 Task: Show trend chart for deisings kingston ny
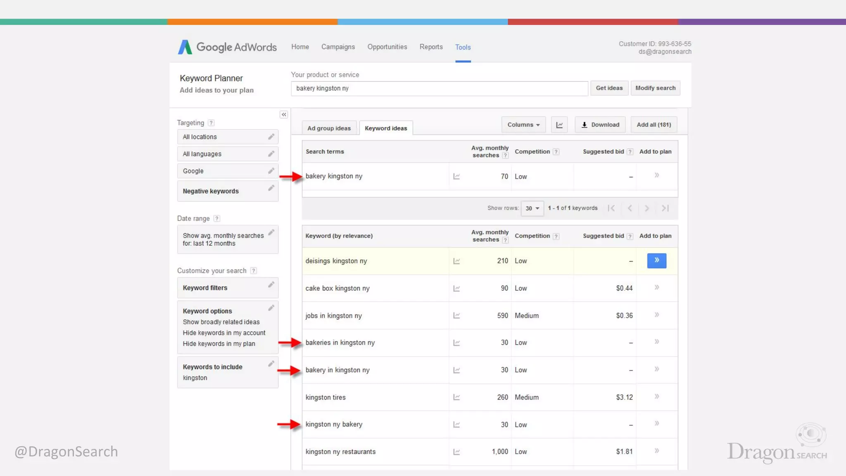[456, 261]
